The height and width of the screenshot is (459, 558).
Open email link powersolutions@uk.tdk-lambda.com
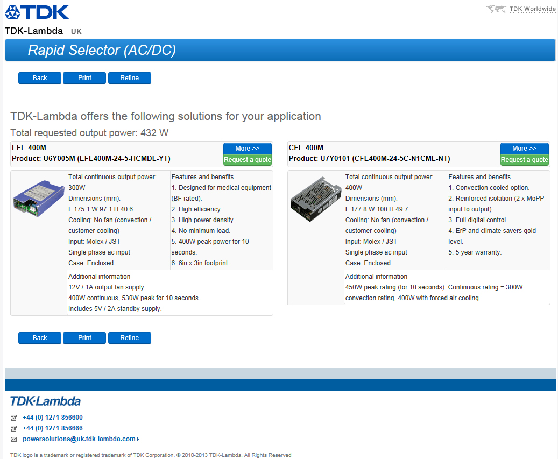click(x=79, y=439)
